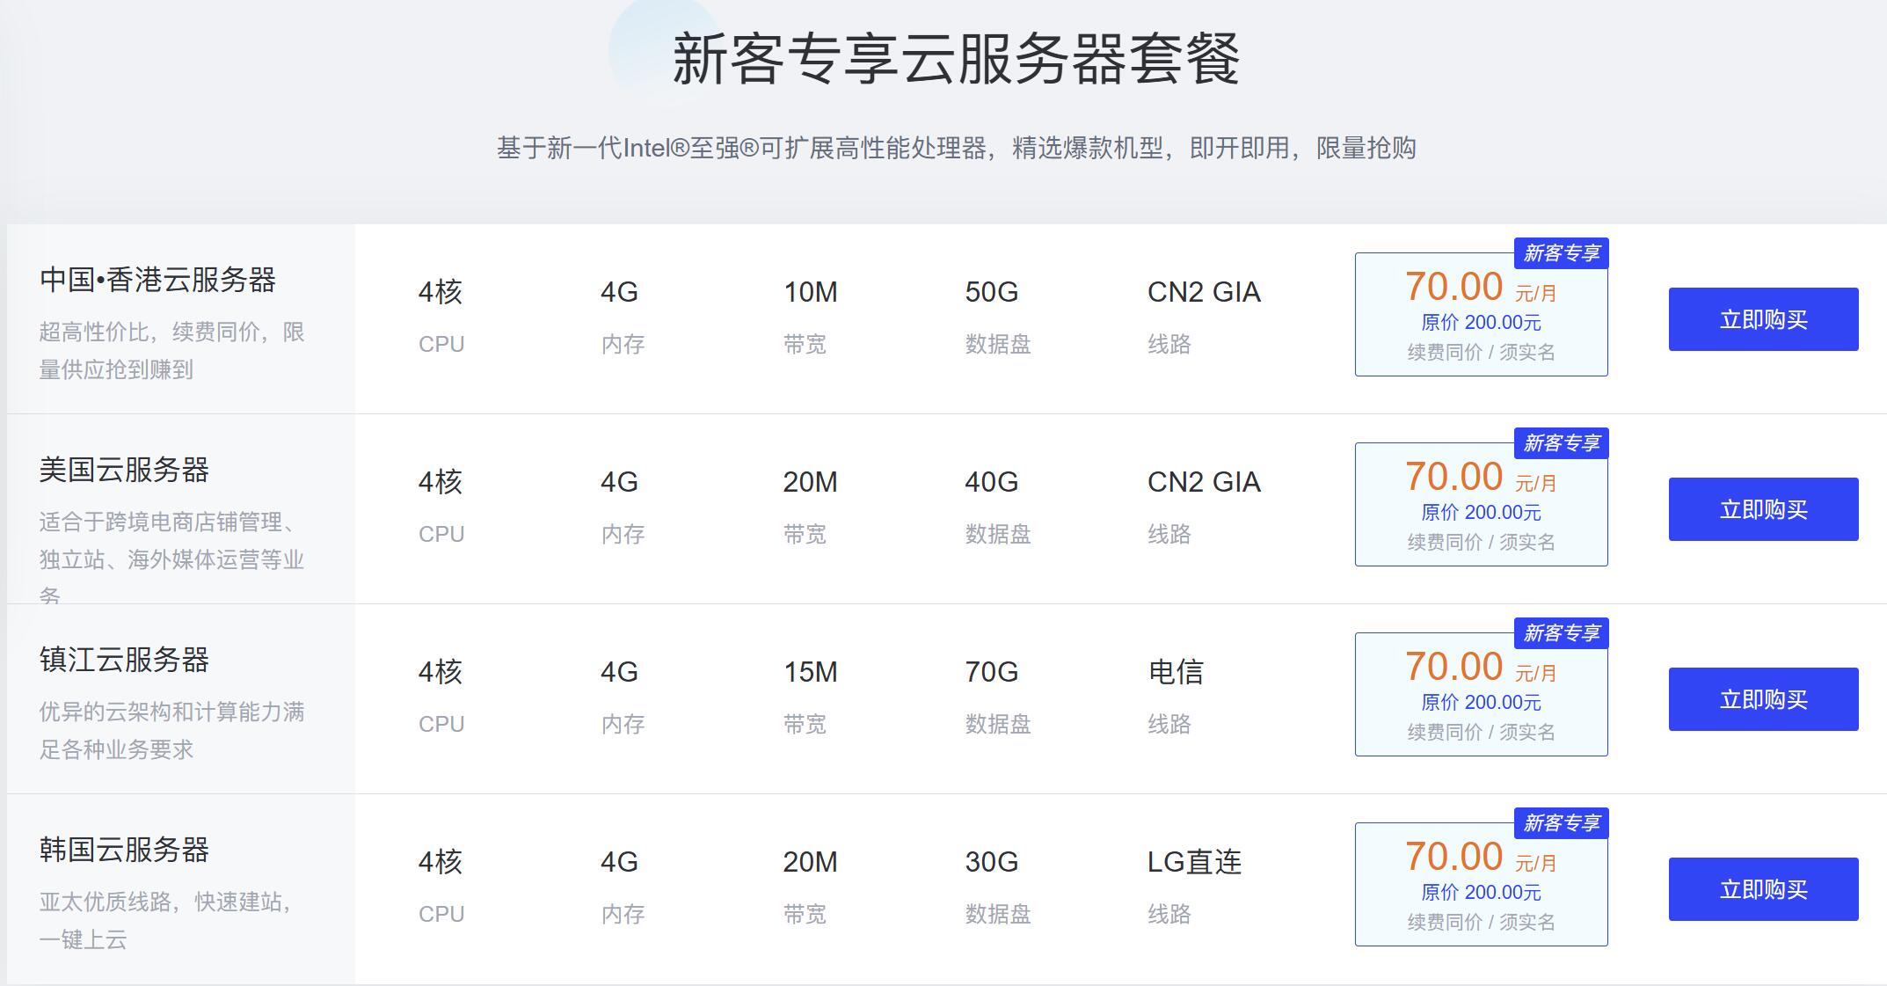Viewport: 1887px width, 986px height.
Task: Buy the 美国云服务器 plan now
Action: [1763, 509]
